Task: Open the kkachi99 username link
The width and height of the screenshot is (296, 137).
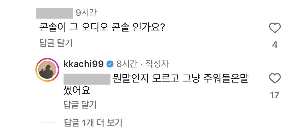Action: coord(84,64)
